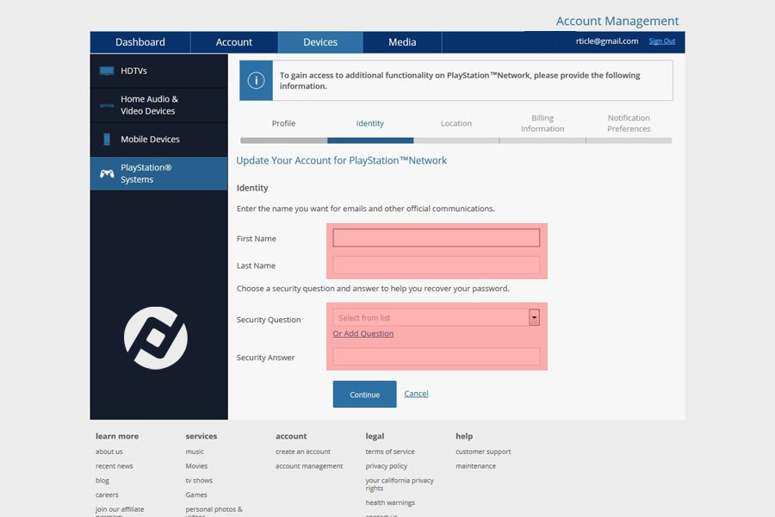Open the privacy policy footer link
775x517 pixels.
click(387, 466)
